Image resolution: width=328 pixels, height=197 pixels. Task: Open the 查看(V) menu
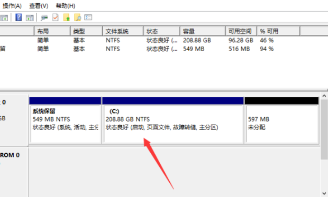tap(39, 6)
